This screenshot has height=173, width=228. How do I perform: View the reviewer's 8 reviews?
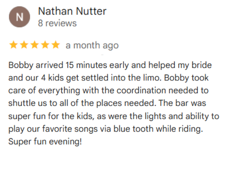coord(57,23)
